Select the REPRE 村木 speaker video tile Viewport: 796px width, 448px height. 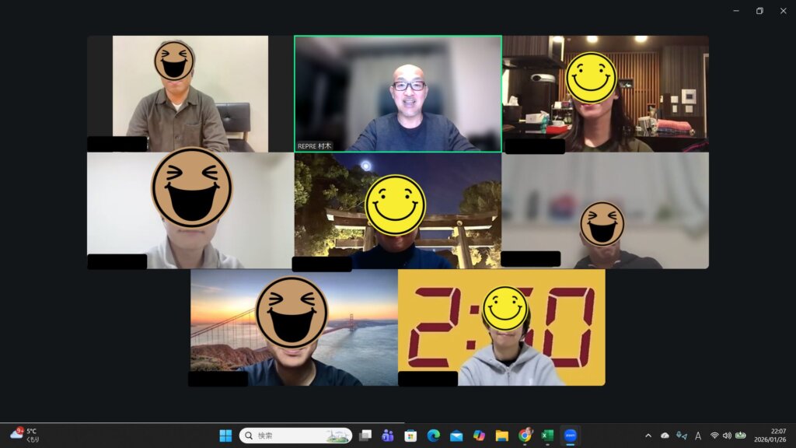click(397, 93)
